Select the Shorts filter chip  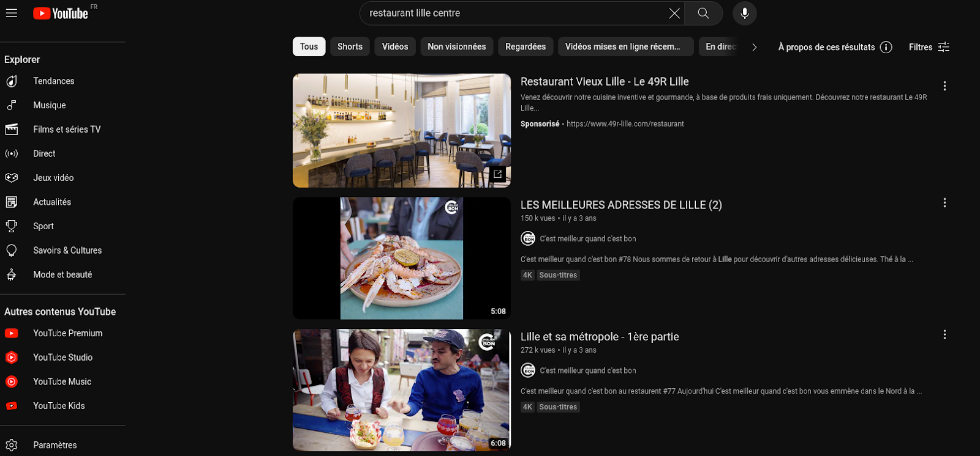coord(350,46)
